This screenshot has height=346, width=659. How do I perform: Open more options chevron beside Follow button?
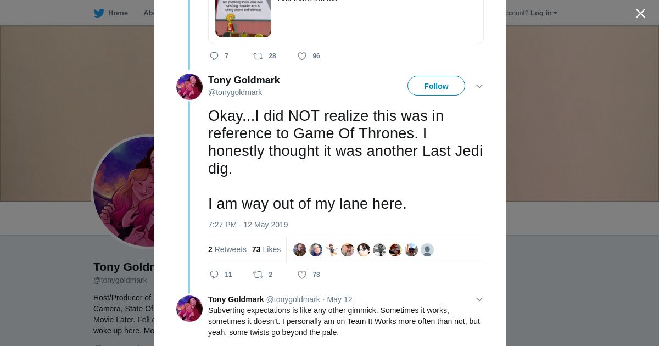tap(479, 86)
